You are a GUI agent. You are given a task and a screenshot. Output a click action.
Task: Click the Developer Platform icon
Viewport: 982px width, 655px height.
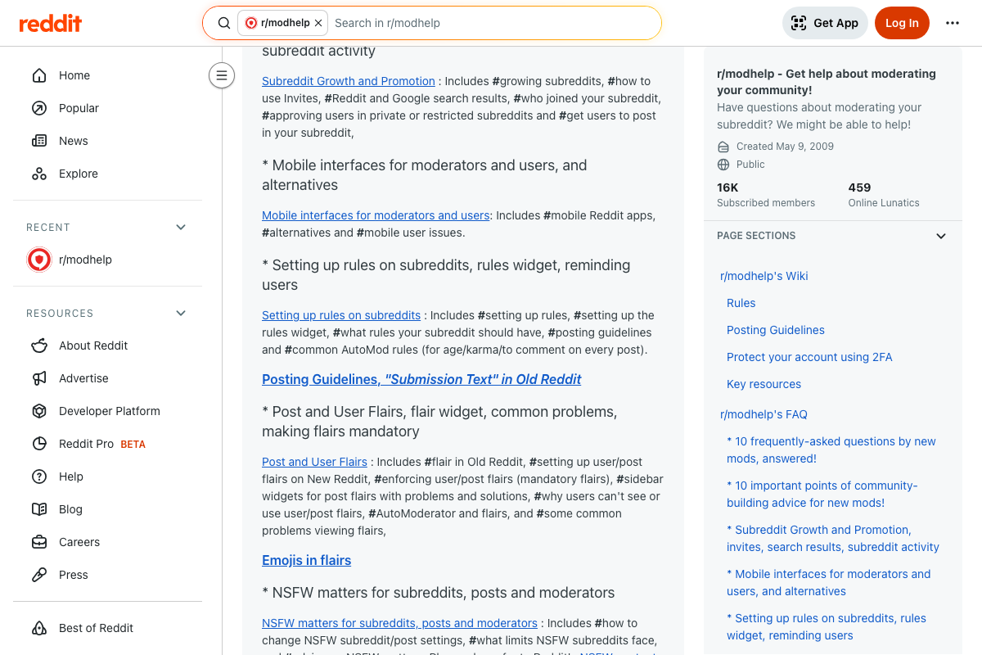pyautogui.click(x=39, y=411)
